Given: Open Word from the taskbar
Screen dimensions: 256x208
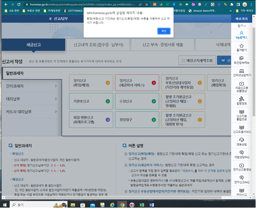Looking at the screenshot, I should [x=152, y=205].
